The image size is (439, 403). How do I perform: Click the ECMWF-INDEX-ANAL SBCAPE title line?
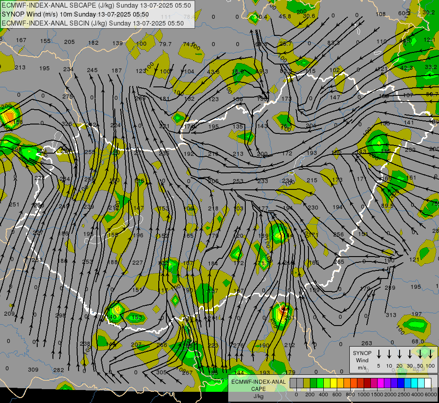coord(96,5)
